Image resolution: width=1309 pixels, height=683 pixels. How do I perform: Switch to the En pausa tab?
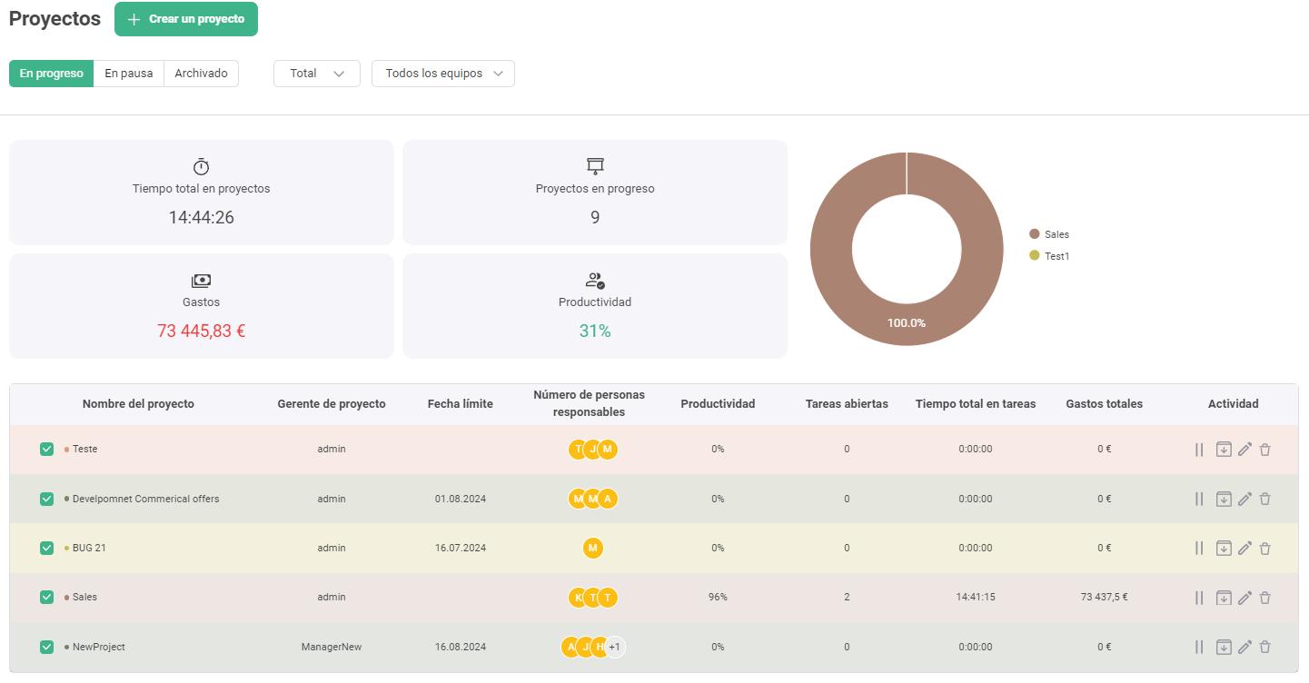pyautogui.click(x=129, y=74)
